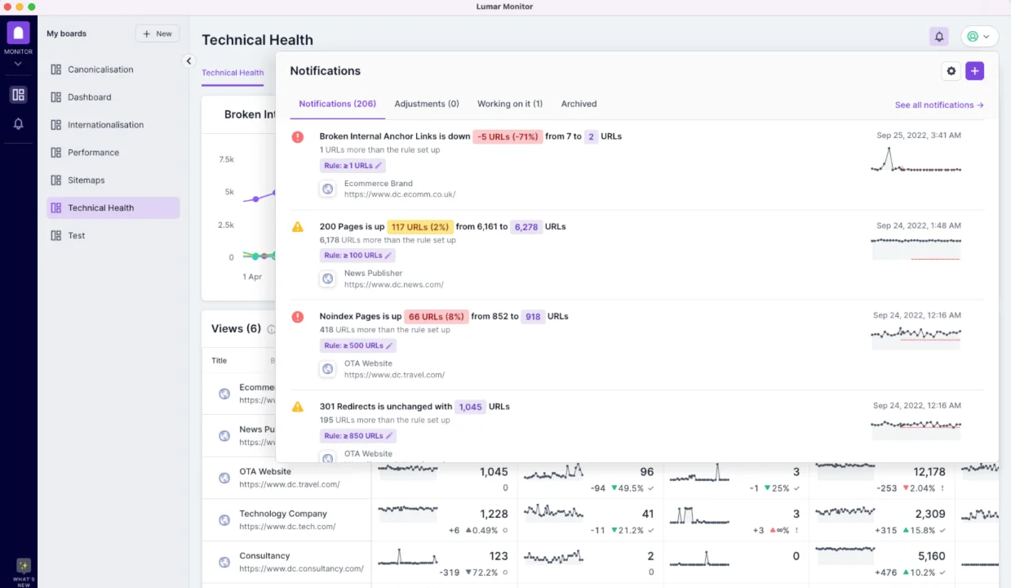Collapse the boards sidebar with the chevron
This screenshot has height=588, width=1011.
tap(188, 60)
